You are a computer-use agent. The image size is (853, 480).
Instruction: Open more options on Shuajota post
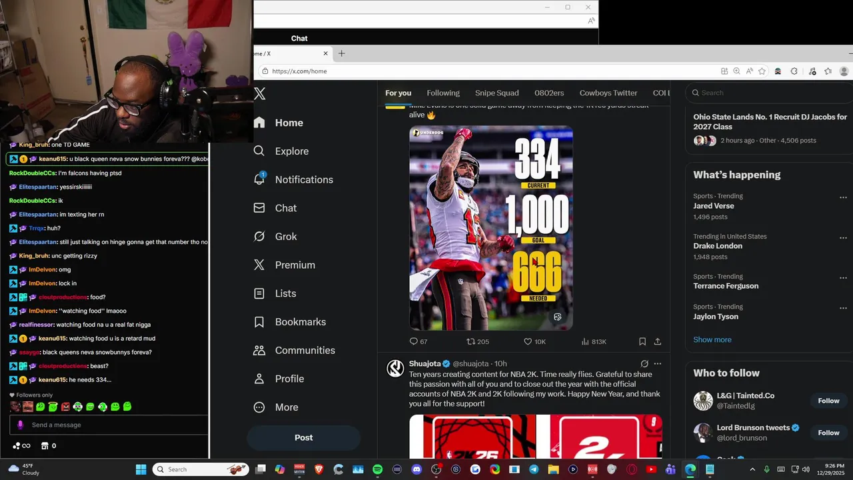click(x=658, y=363)
